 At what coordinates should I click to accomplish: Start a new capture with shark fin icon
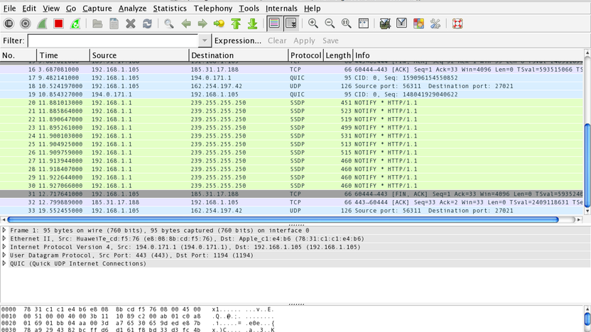coord(42,23)
